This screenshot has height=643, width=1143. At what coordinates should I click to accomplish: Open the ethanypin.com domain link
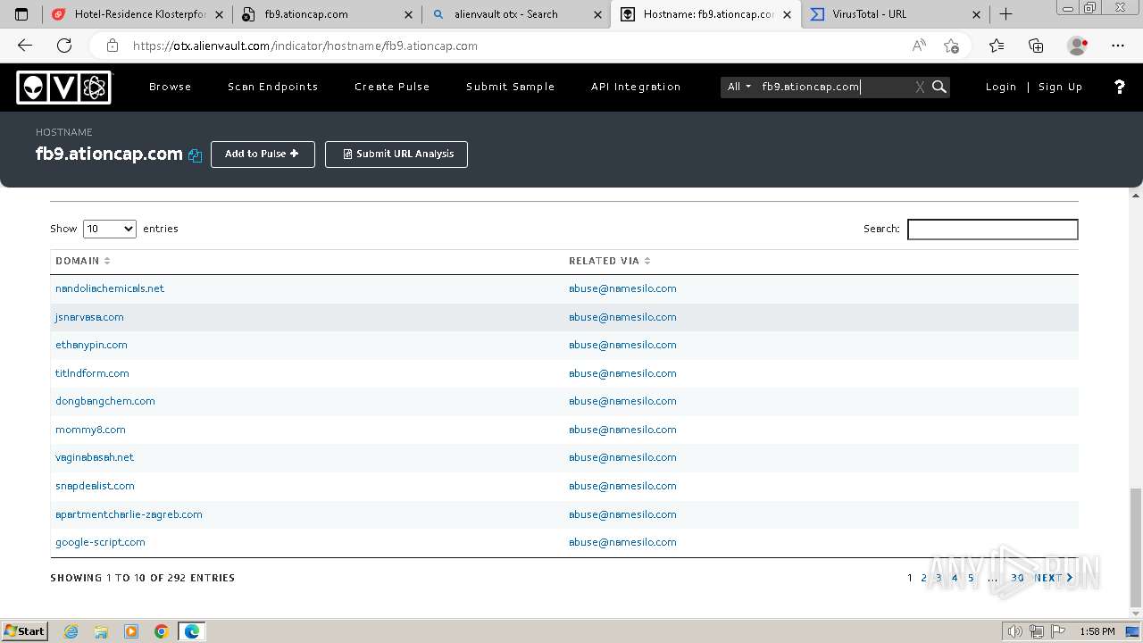(x=91, y=345)
